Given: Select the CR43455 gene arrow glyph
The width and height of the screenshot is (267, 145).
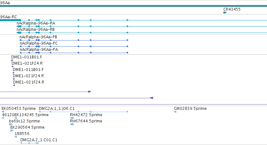Looking at the screenshot, I should point(225,13).
